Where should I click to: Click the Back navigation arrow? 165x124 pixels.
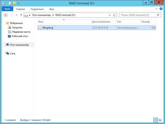tap(6, 15)
